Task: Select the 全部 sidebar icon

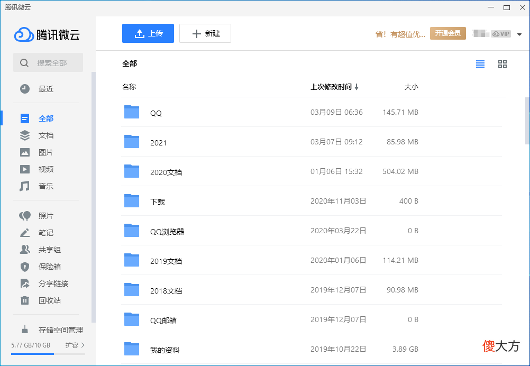Action: (25, 118)
